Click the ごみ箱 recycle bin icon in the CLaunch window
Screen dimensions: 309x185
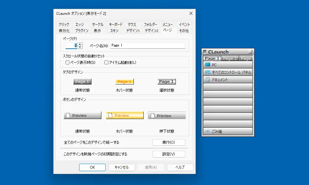coord(208,131)
